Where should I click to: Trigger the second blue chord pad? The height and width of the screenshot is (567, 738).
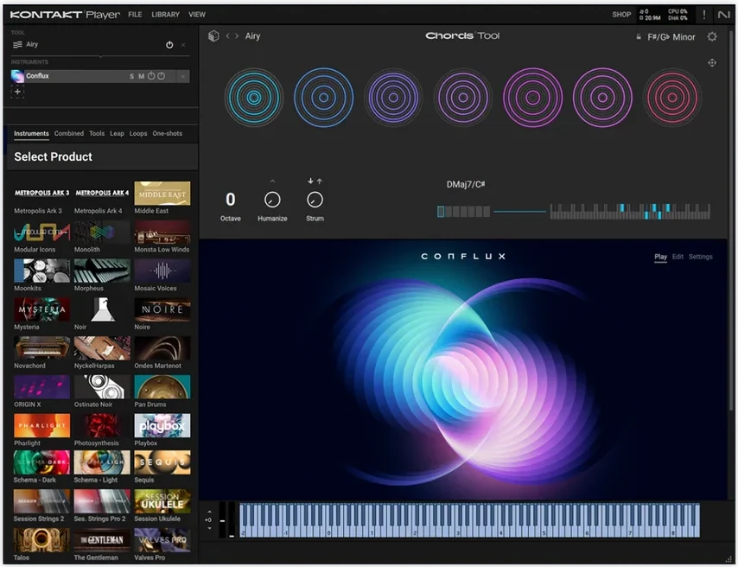click(x=323, y=98)
